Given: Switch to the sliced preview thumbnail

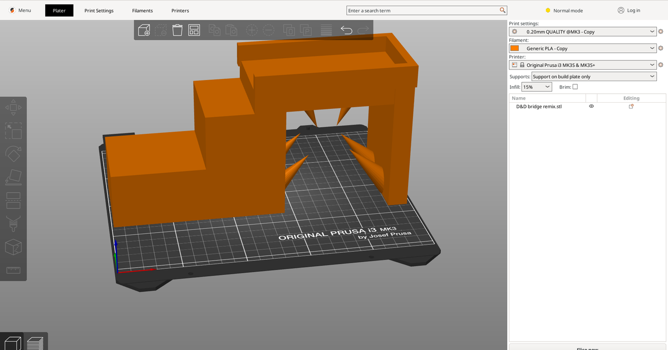Looking at the screenshot, I should [36, 342].
